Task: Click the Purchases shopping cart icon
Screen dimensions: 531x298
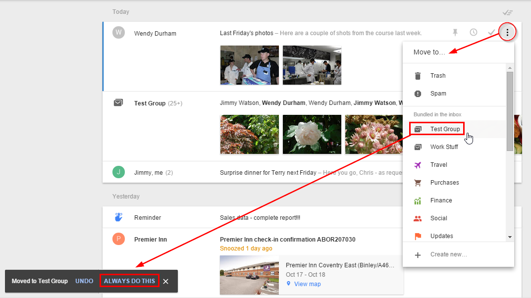Action: click(418, 183)
